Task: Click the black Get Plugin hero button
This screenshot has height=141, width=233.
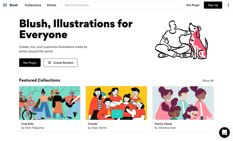Action: click(30, 63)
